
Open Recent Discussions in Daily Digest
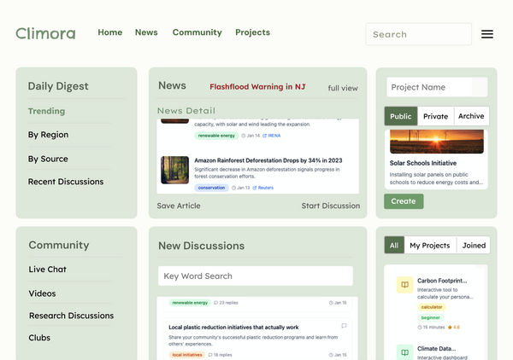pyautogui.click(x=66, y=182)
